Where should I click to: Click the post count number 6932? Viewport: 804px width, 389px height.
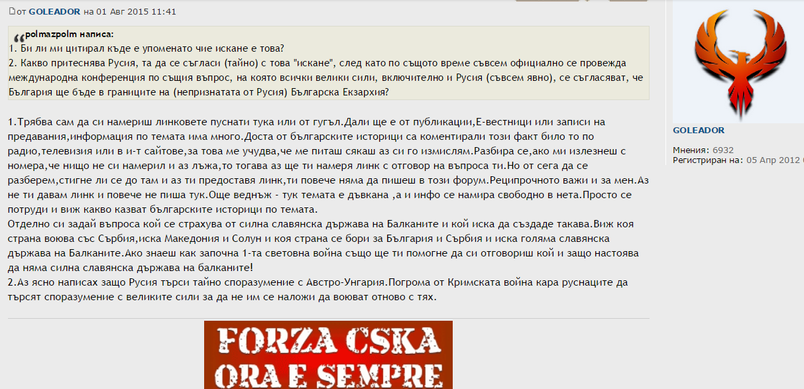723,150
